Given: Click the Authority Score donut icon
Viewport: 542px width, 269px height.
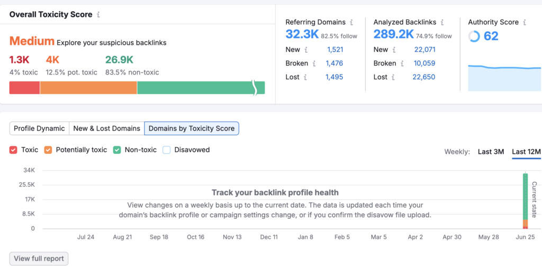Looking at the screenshot, I should (475, 36).
